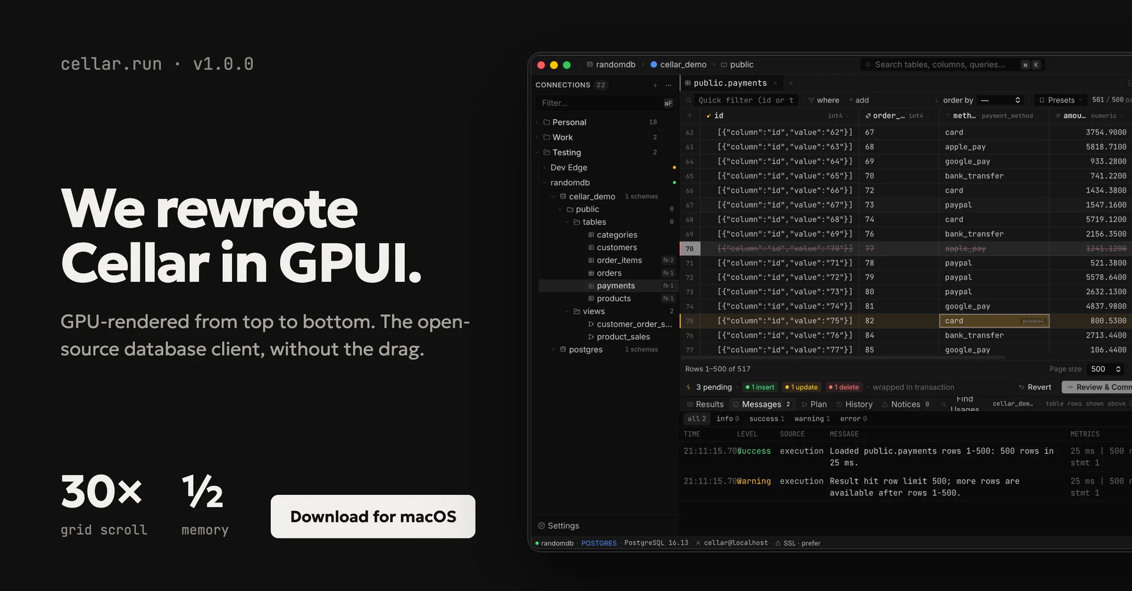Click the Revert button
1132x591 pixels.
coord(1035,387)
